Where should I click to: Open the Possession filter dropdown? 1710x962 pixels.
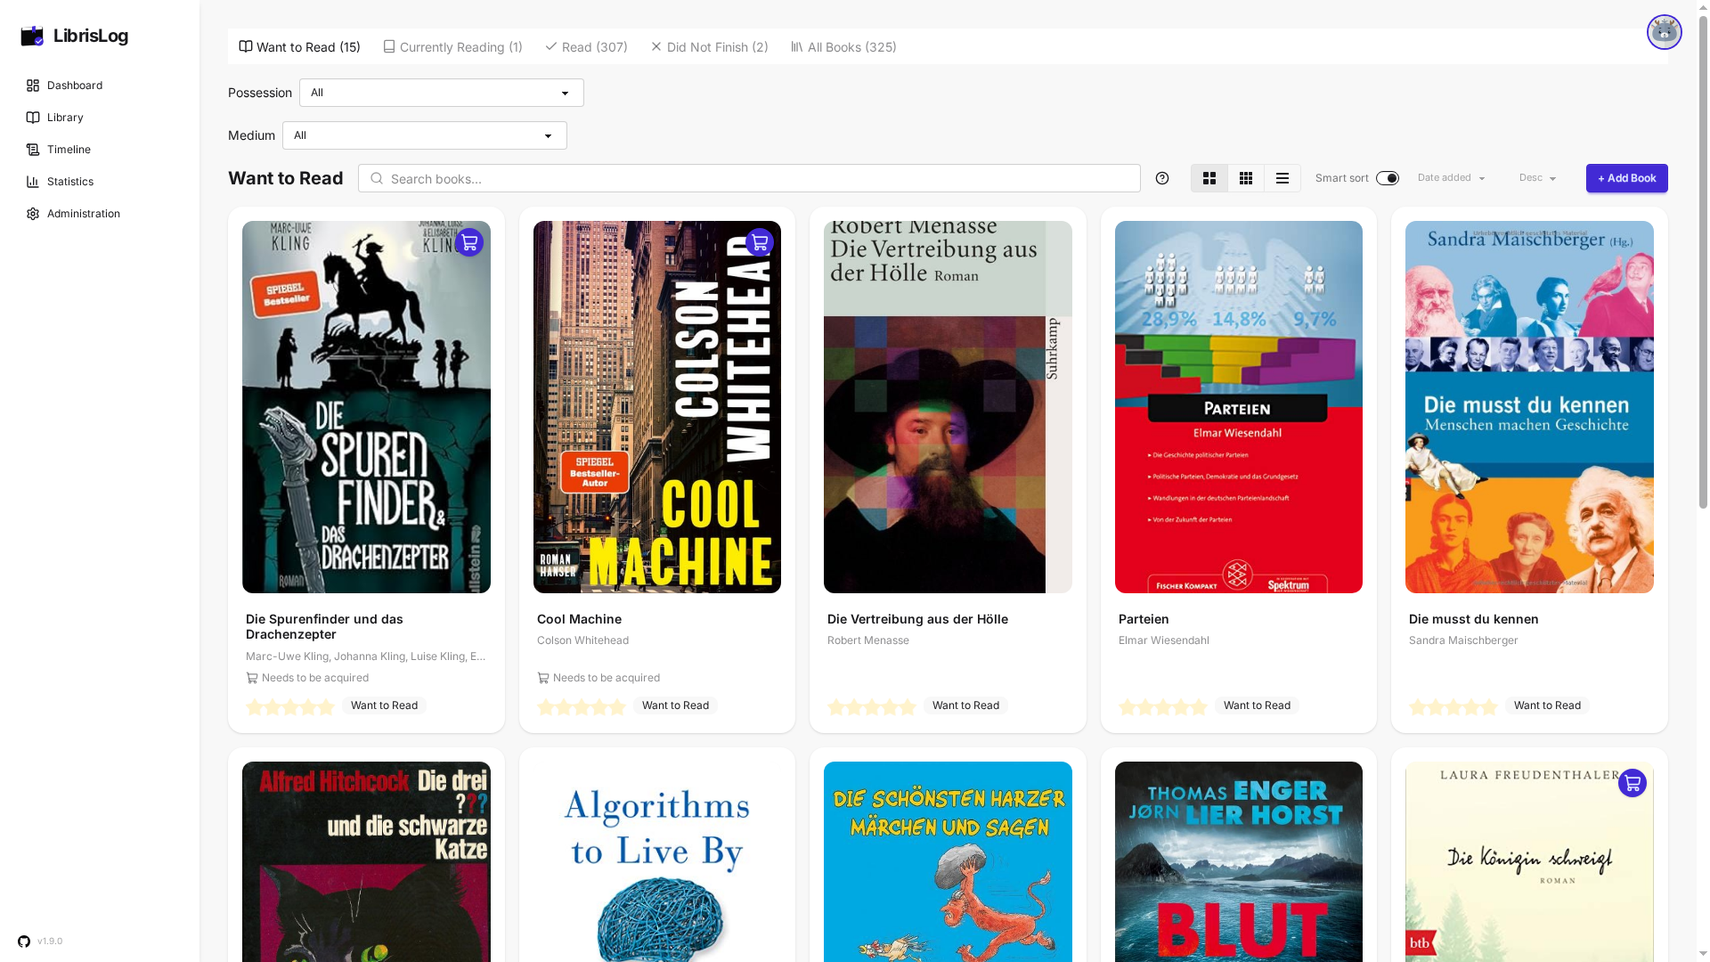442,93
